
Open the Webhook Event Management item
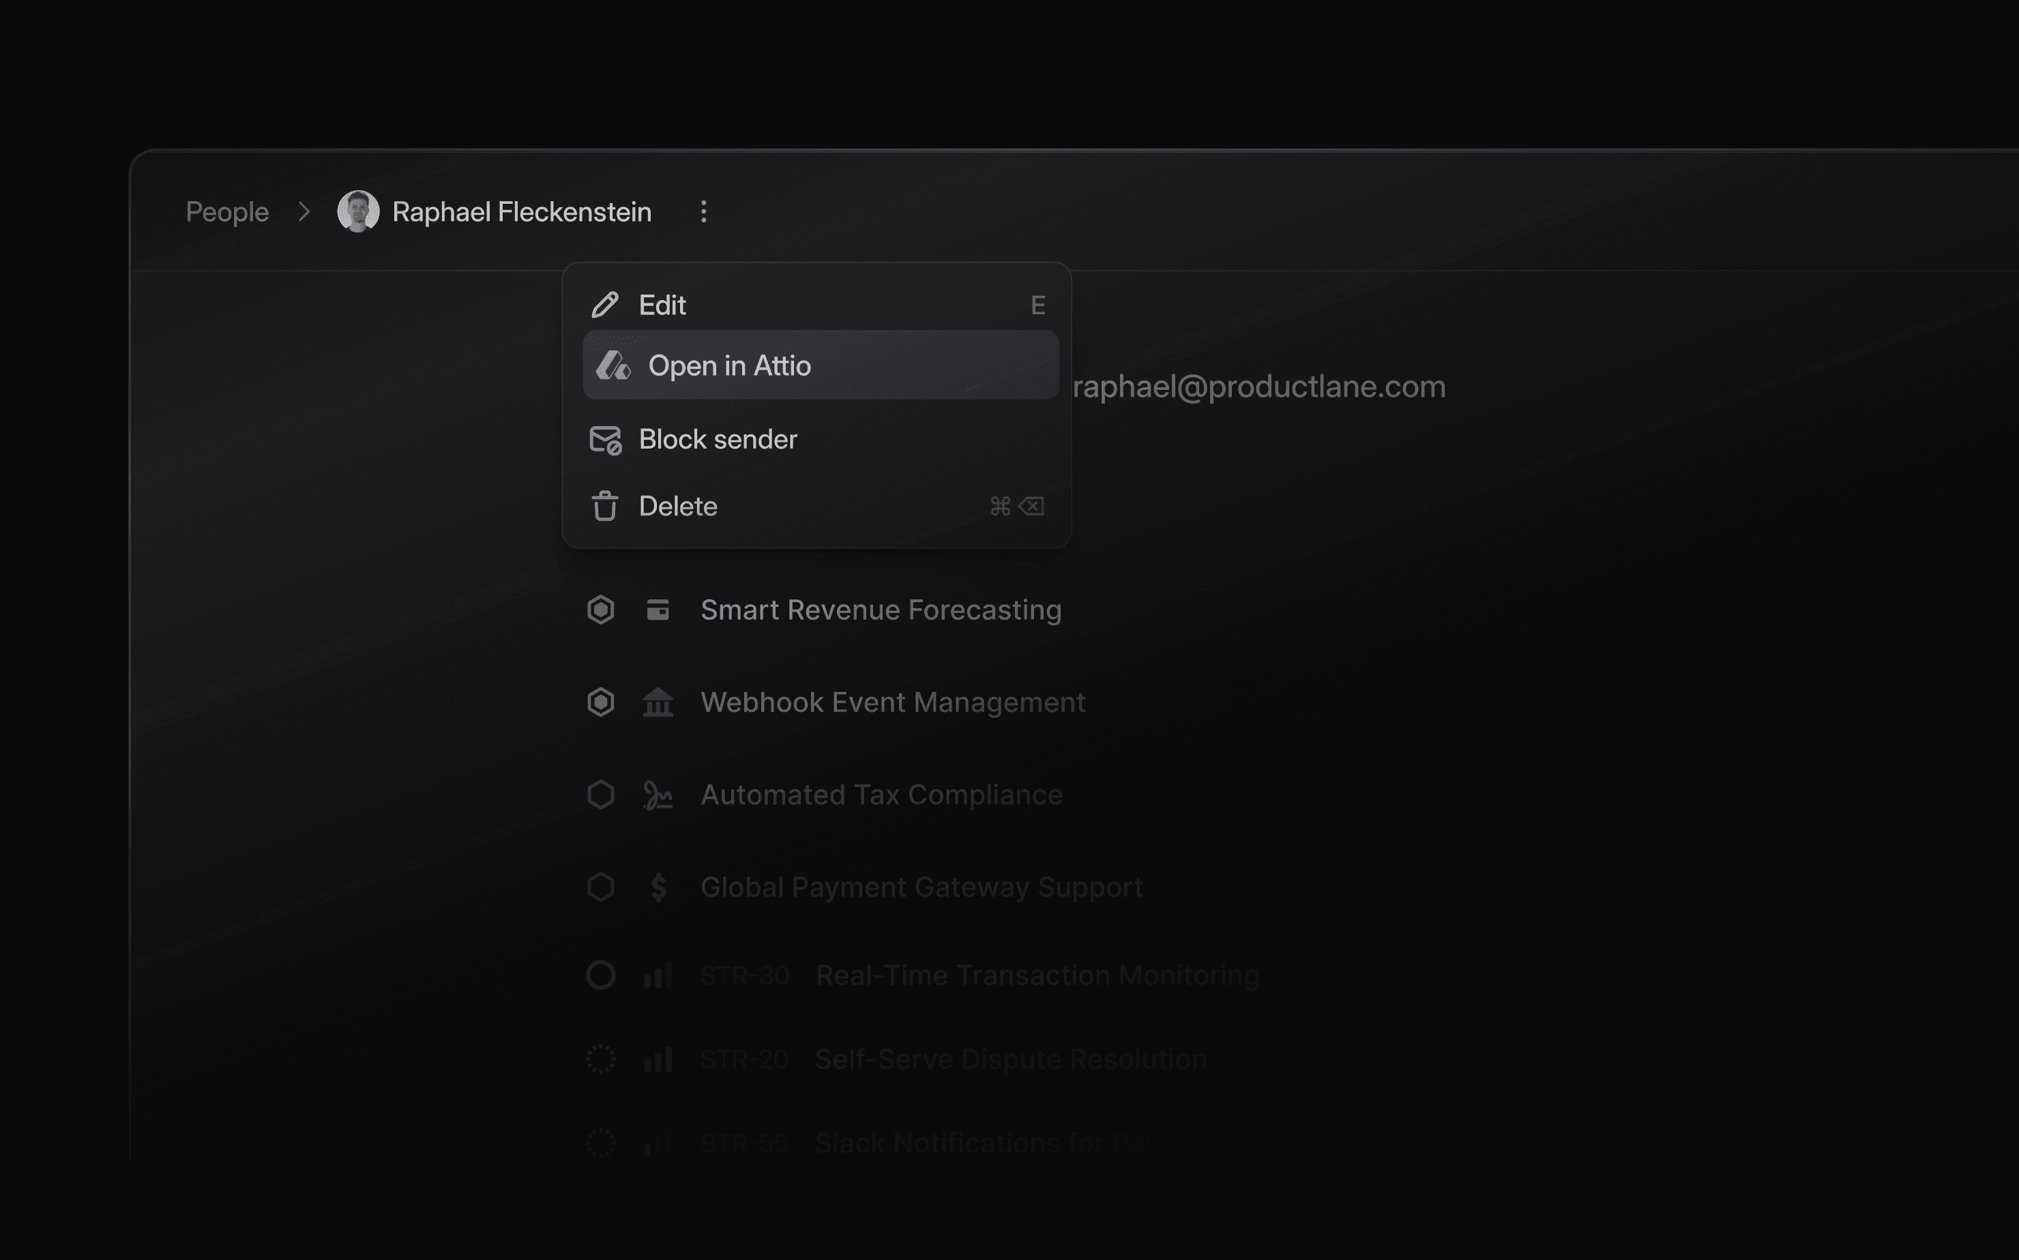click(x=893, y=702)
